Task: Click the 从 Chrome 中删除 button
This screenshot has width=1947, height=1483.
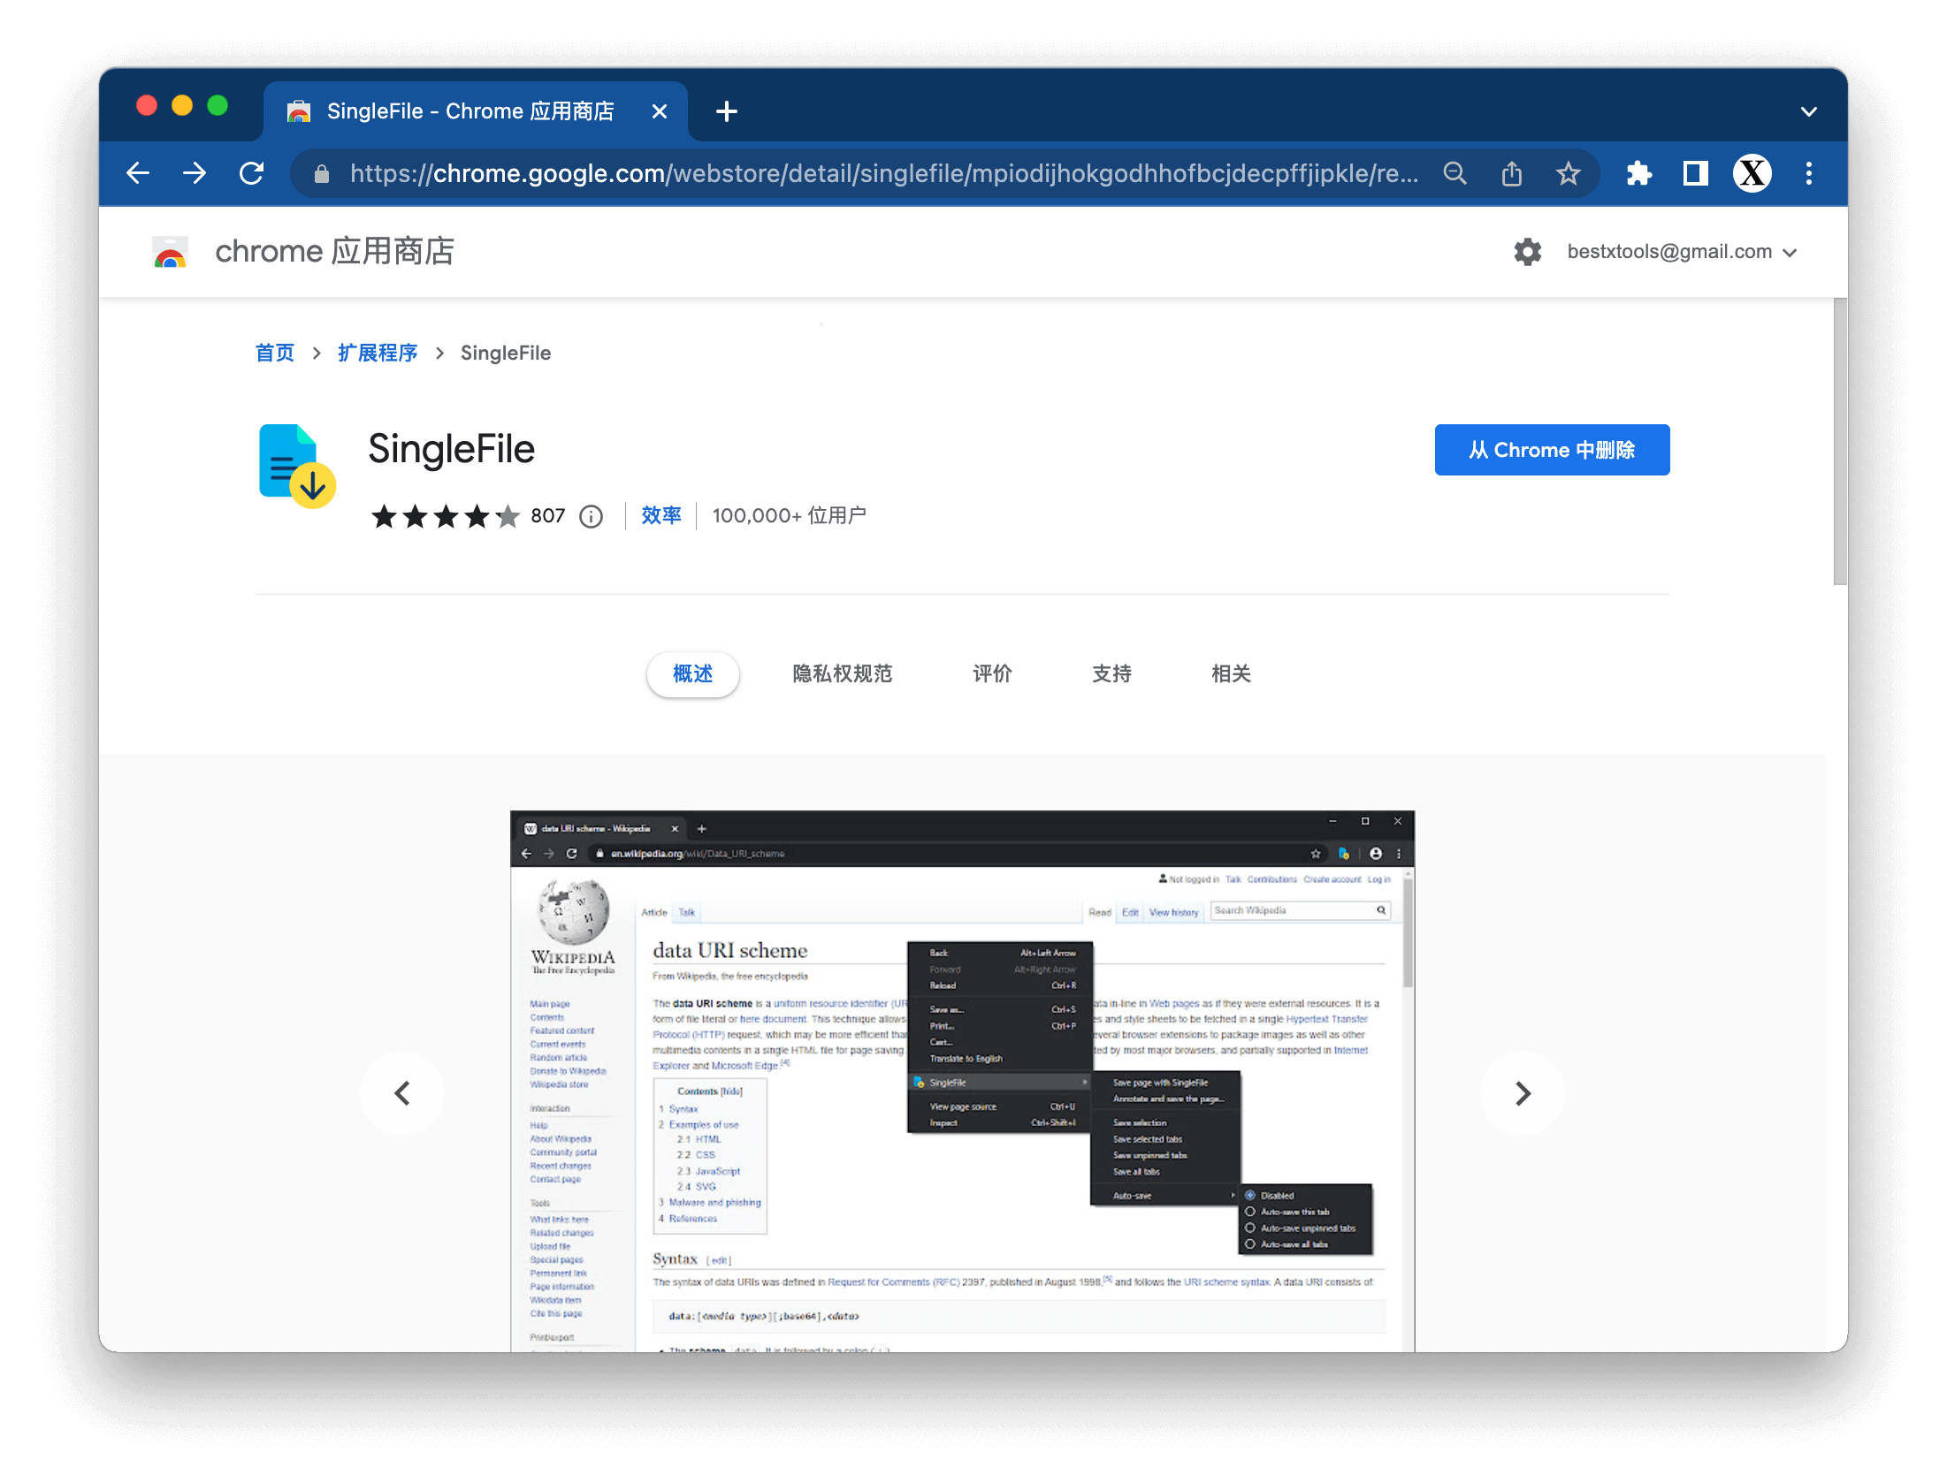Action: (x=1551, y=450)
